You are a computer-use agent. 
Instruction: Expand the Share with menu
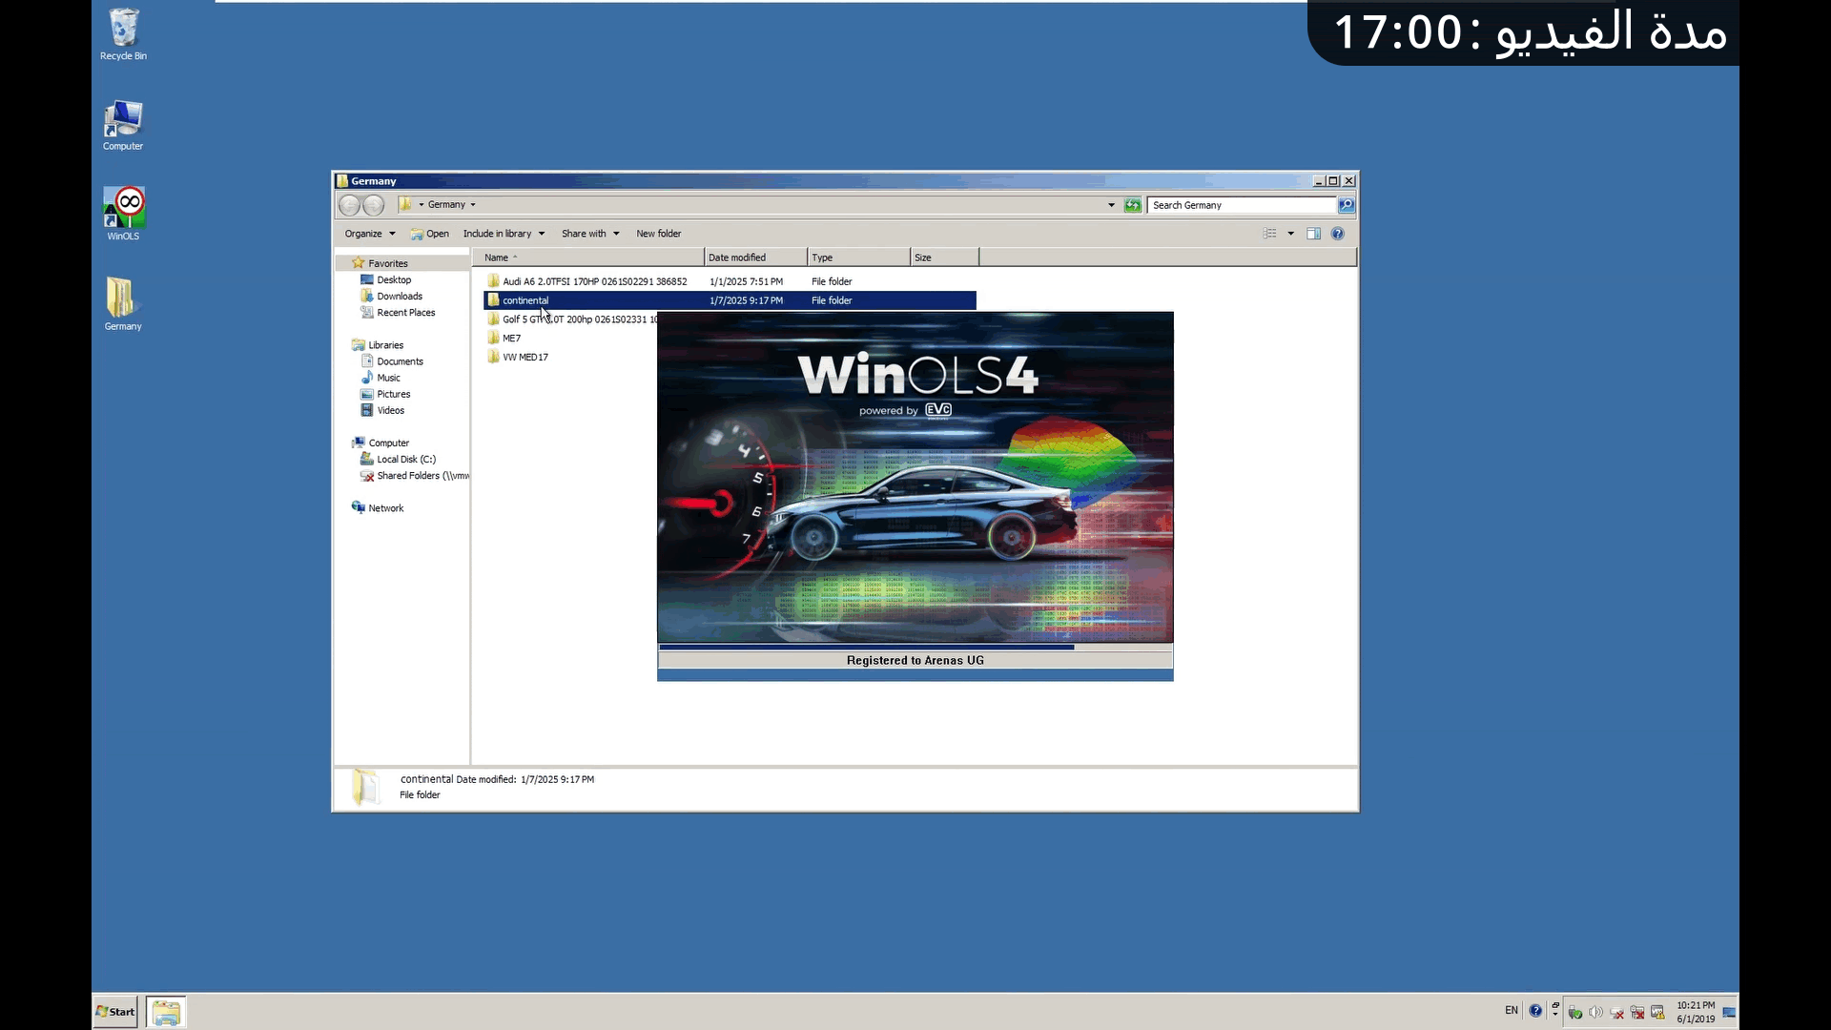pos(589,234)
